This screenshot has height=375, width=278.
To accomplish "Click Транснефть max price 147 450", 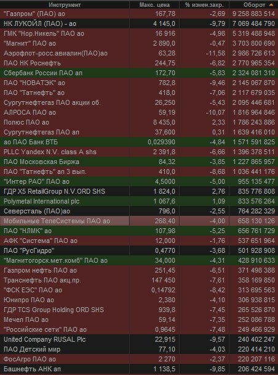I will (x=164, y=280).
